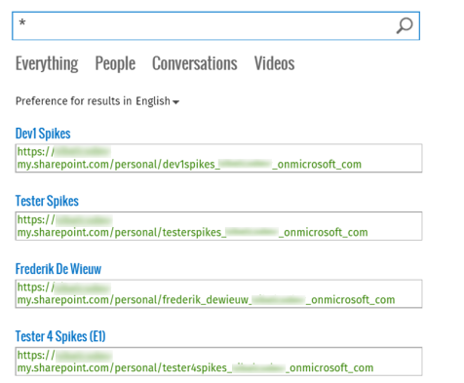Image resolution: width=464 pixels, height=383 pixels.
Task: Click https:// line under Frederik De Wieuw
Action: [63, 287]
